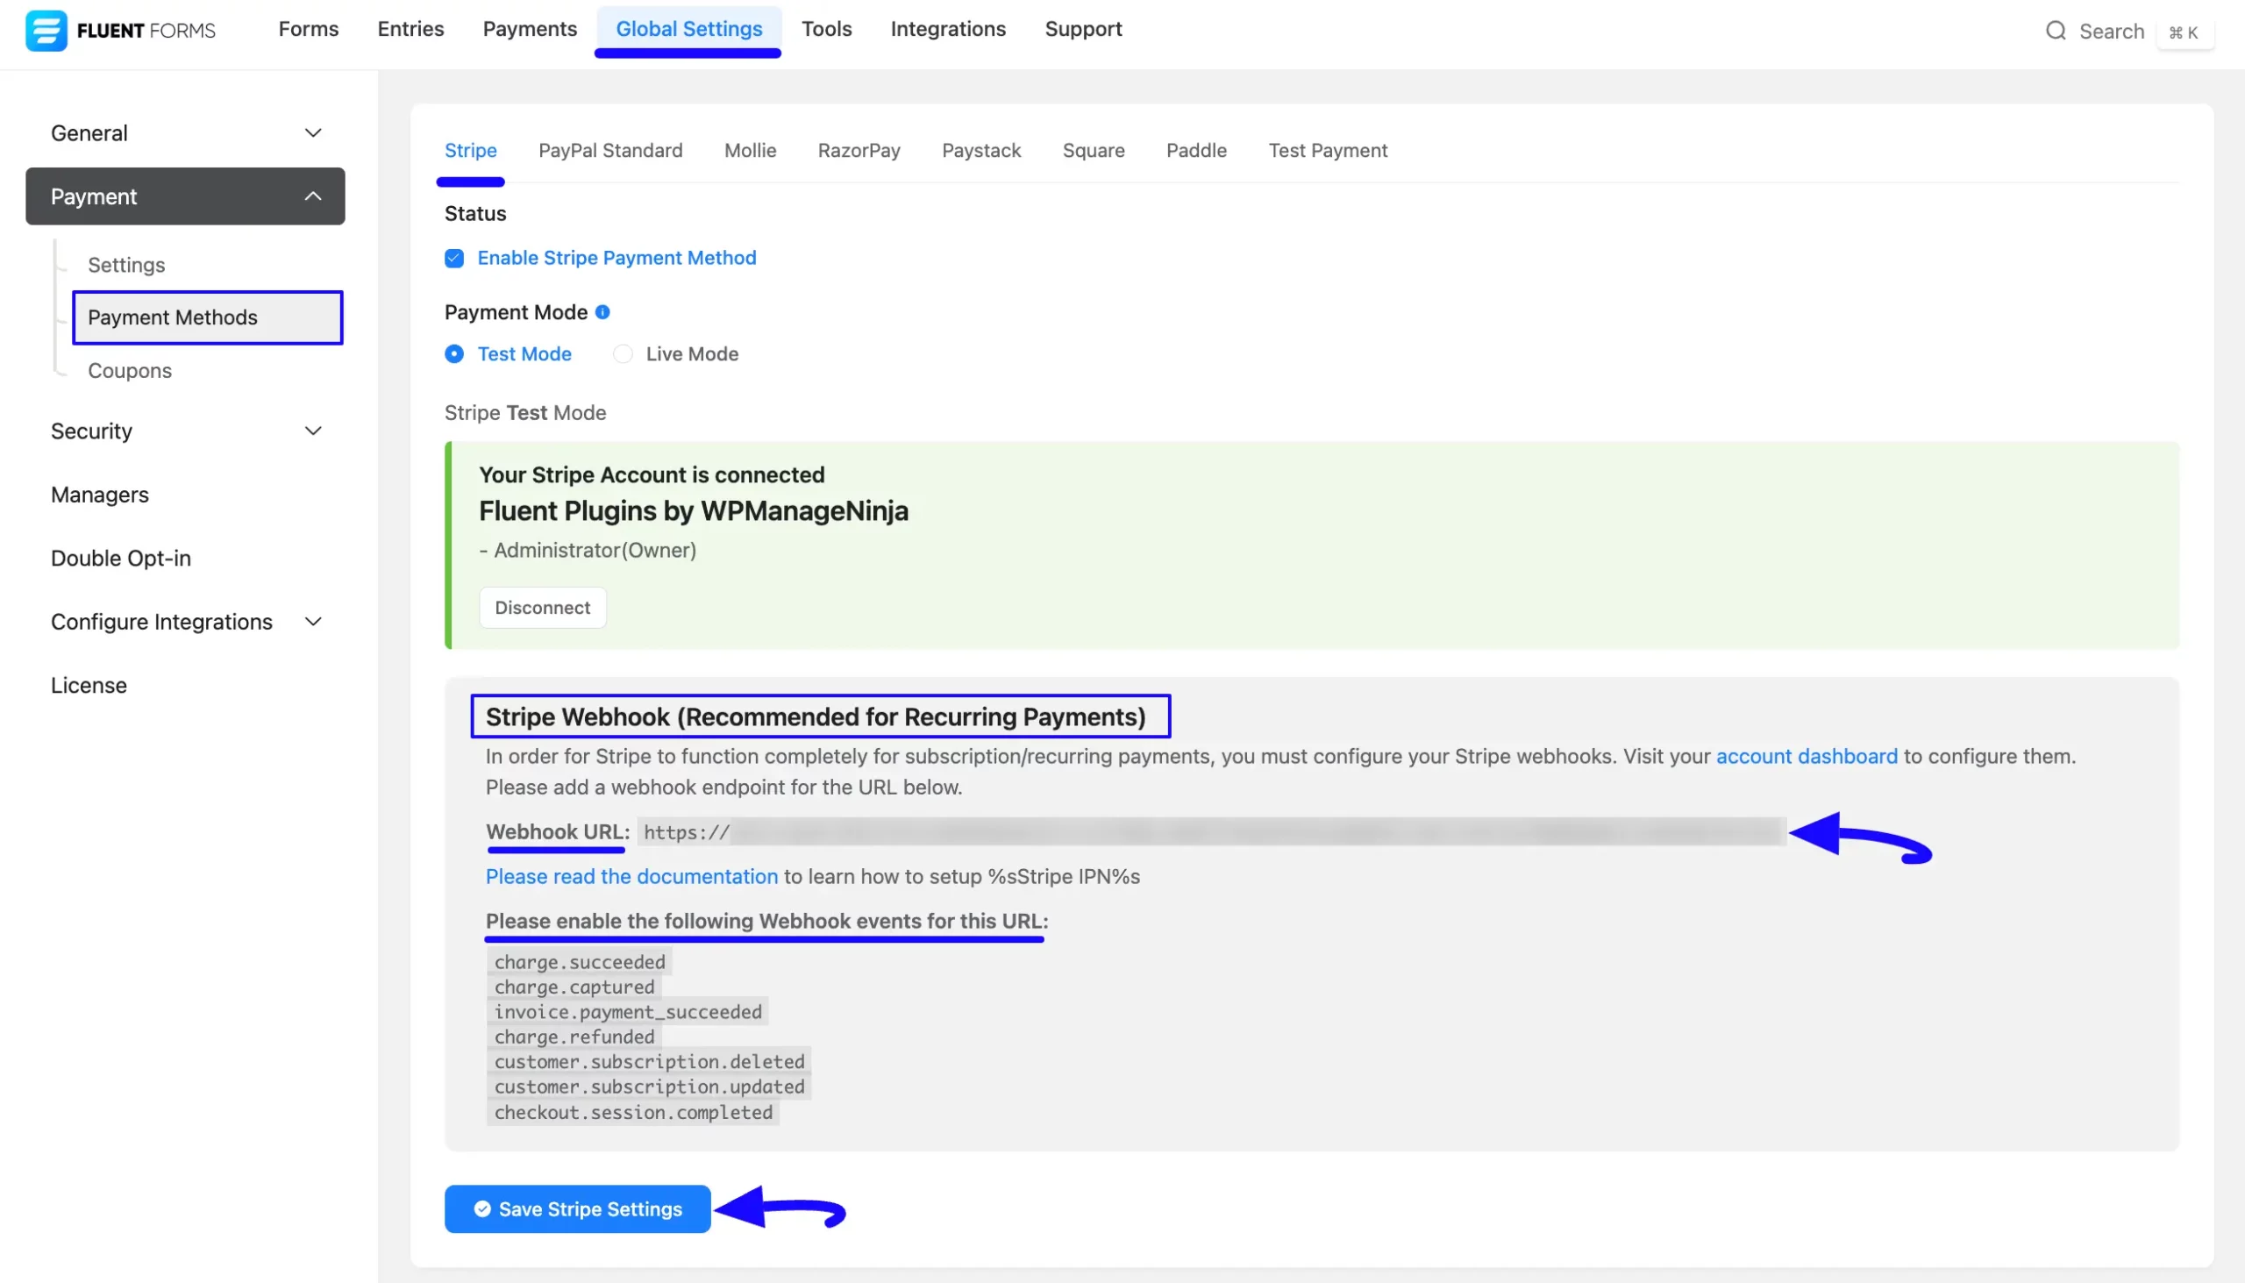2245x1283 pixels.
Task: Toggle Enable Stripe Payment Method checkbox
Action: tap(453, 258)
